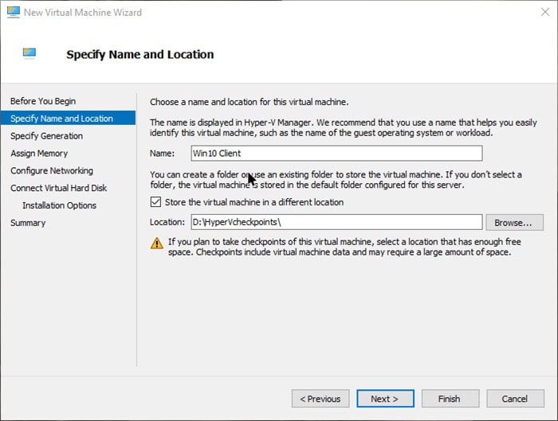Open the Specify Generation step
Image resolution: width=558 pixels, height=421 pixels.
point(46,136)
